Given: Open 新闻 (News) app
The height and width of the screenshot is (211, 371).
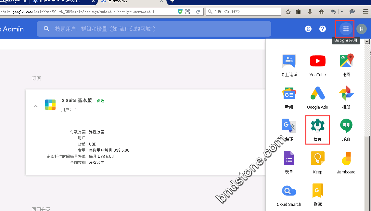Looking at the screenshot, I should click(x=289, y=98).
